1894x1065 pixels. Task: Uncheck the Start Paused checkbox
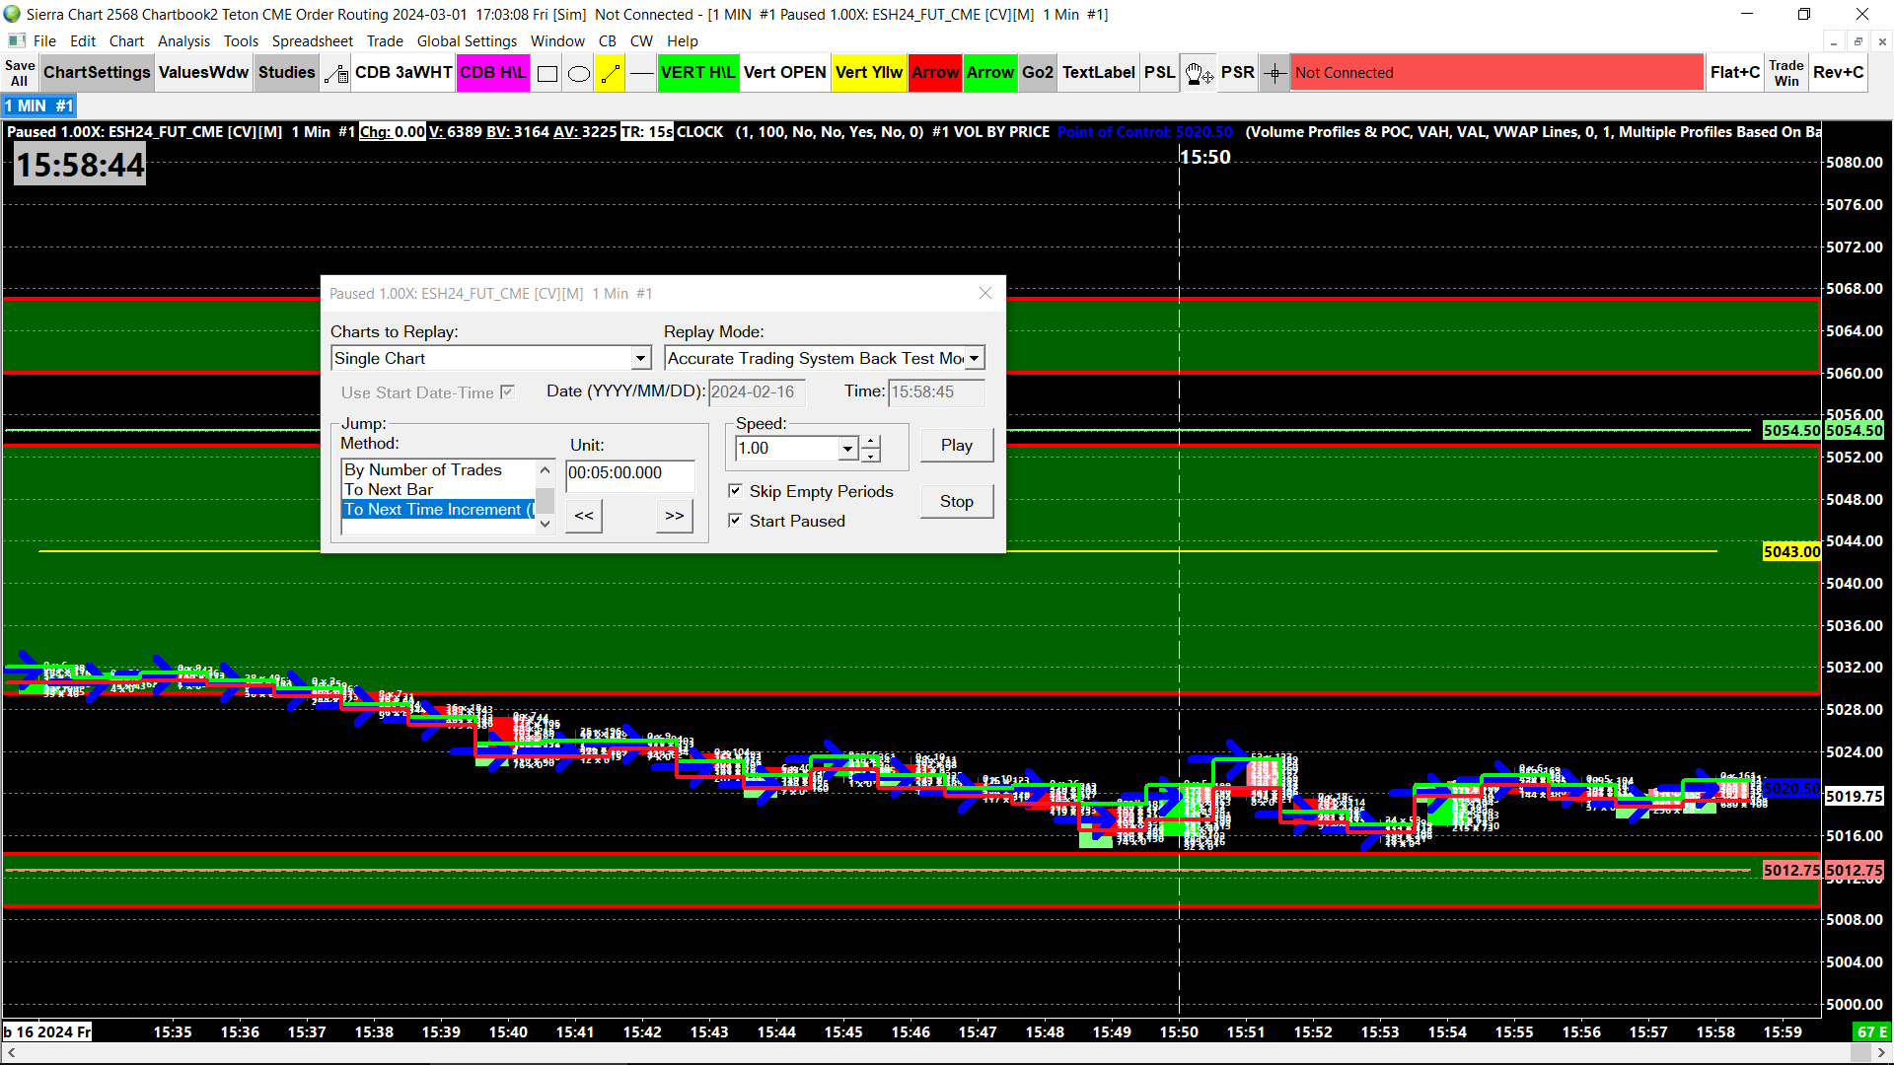click(735, 521)
